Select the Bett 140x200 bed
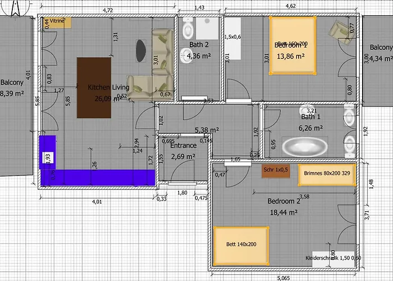Viewport: 393px width, 281px height. point(241,244)
